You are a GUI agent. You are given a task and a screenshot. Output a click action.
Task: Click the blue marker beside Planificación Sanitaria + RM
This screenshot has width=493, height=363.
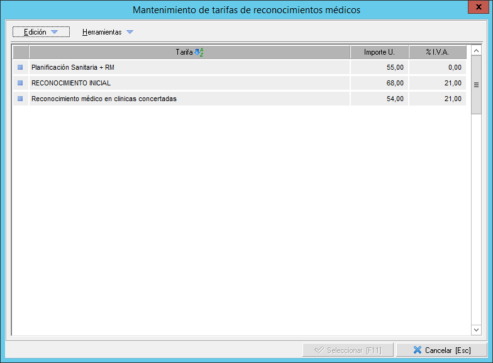coord(20,67)
